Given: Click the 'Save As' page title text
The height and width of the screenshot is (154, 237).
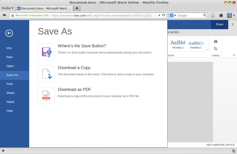Looking at the screenshot, I should (55, 31).
